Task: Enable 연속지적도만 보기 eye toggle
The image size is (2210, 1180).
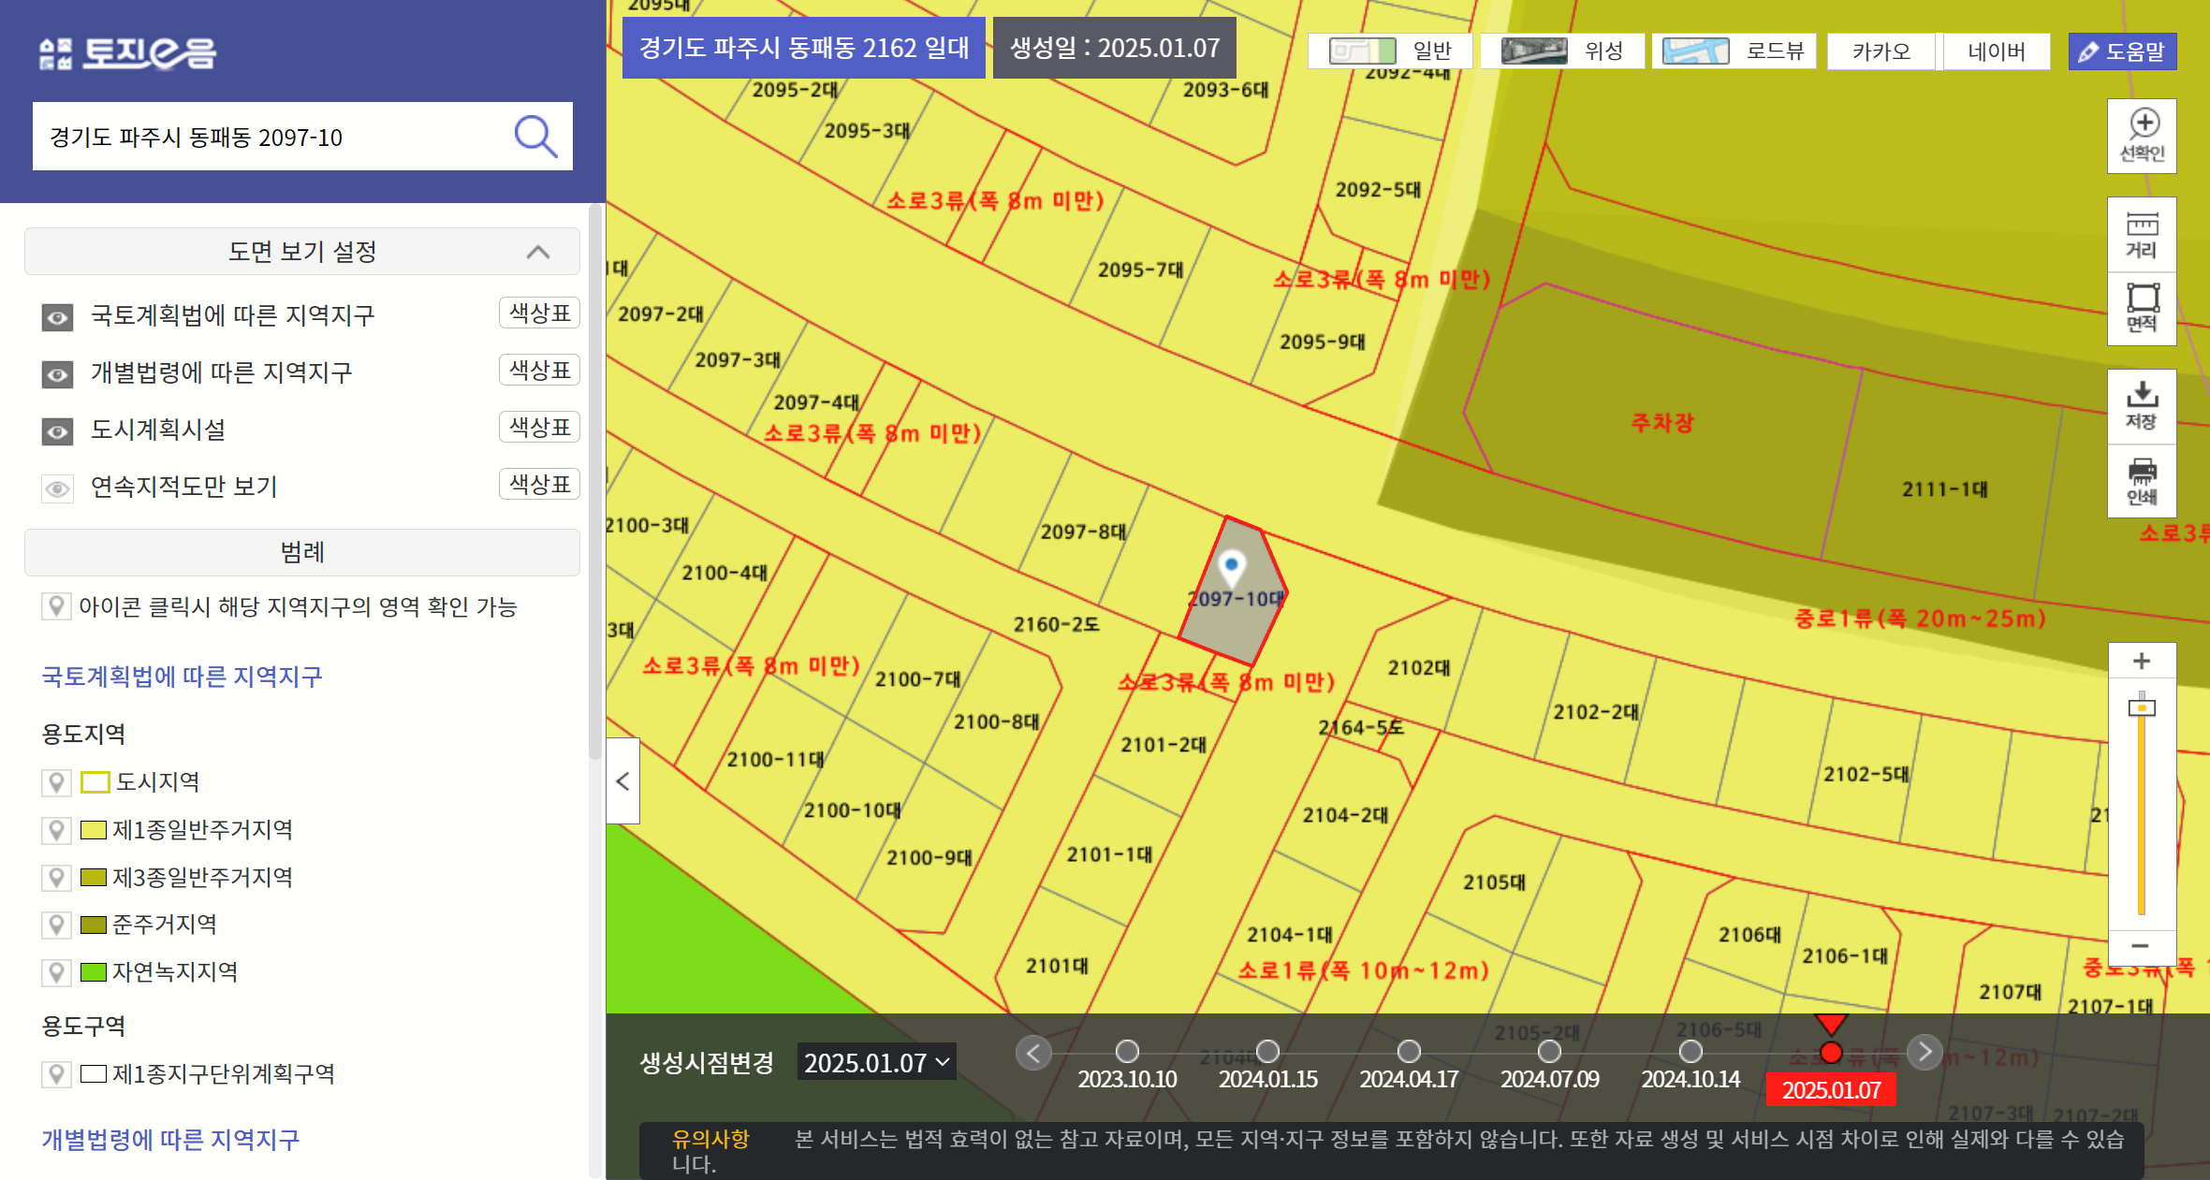Action: point(57,488)
